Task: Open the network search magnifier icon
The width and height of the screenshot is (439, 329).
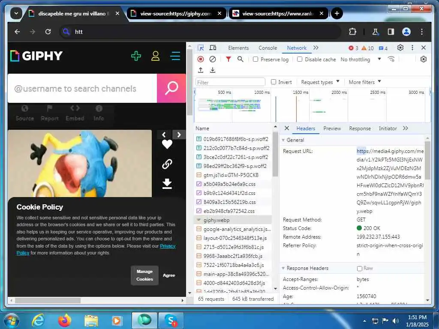Action: click(240, 59)
